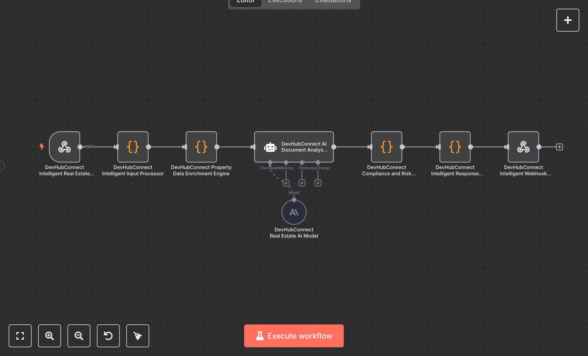This screenshot has height=356, width=588.
Task: Click the top-right plus to add a node
Action: click(x=568, y=20)
